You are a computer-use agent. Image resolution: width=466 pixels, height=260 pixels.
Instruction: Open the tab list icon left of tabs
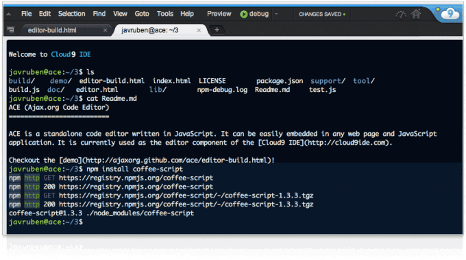pos(10,29)
